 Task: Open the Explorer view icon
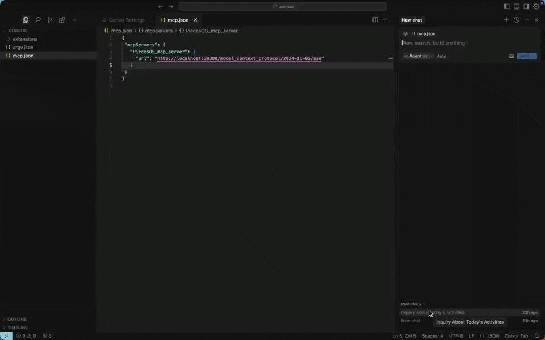[26, 20]
